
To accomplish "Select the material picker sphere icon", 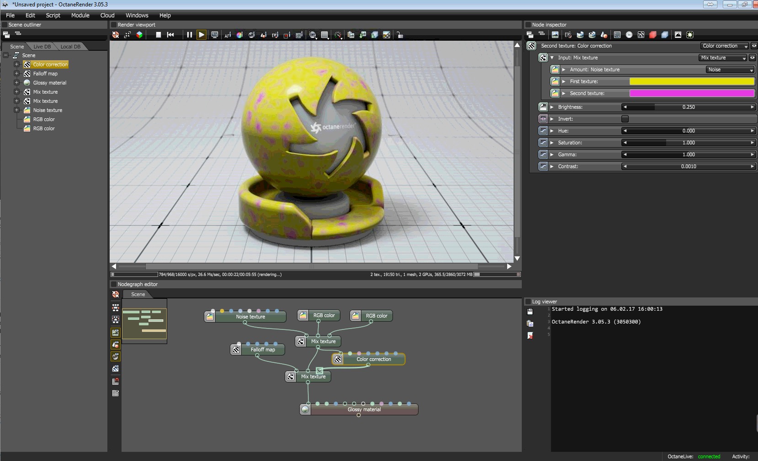I will 251,35.
